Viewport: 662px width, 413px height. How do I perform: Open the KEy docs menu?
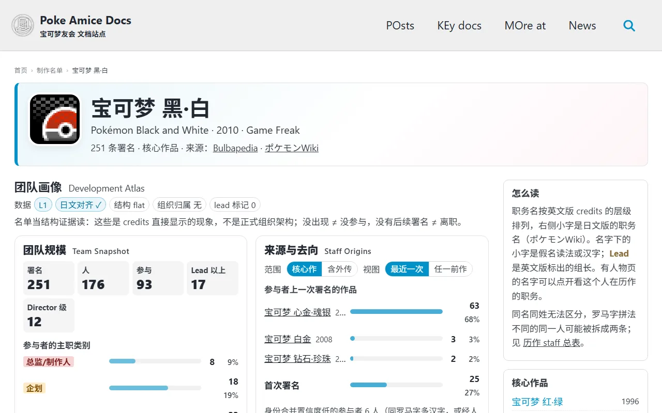click(459, 25)
